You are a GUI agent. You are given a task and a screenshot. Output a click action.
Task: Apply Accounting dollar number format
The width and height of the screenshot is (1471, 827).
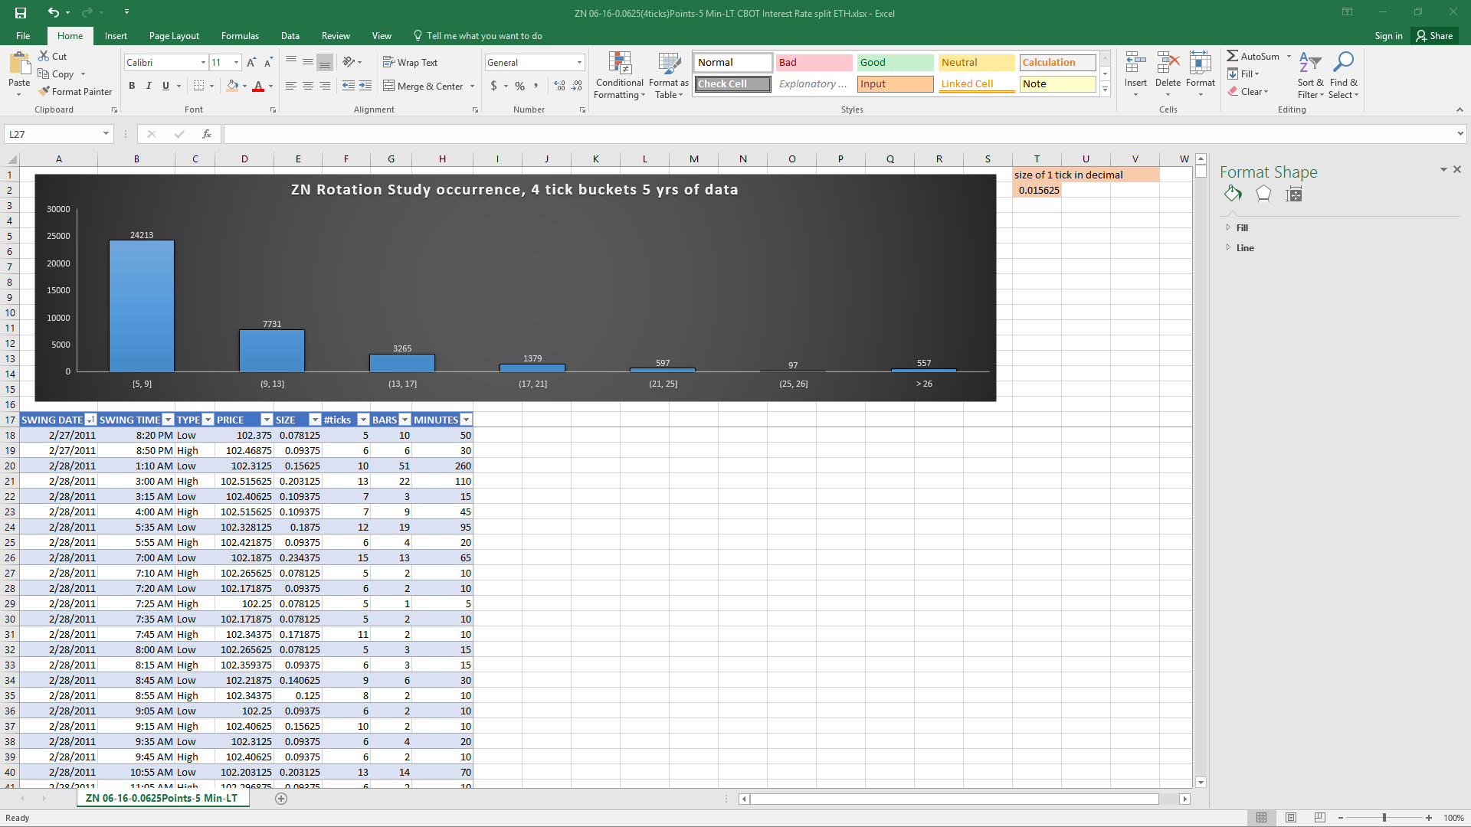(493, 86)
